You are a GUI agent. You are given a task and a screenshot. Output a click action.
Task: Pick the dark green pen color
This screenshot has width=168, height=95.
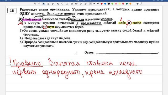click(x=127, y=4)
